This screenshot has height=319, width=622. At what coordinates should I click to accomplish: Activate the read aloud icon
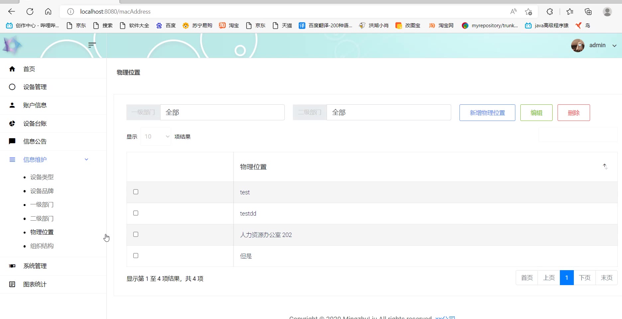point(513,12)
